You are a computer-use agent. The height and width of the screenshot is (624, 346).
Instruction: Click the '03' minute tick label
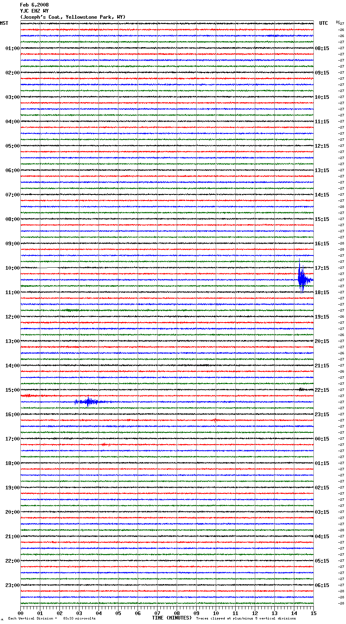tap(79, 613)
